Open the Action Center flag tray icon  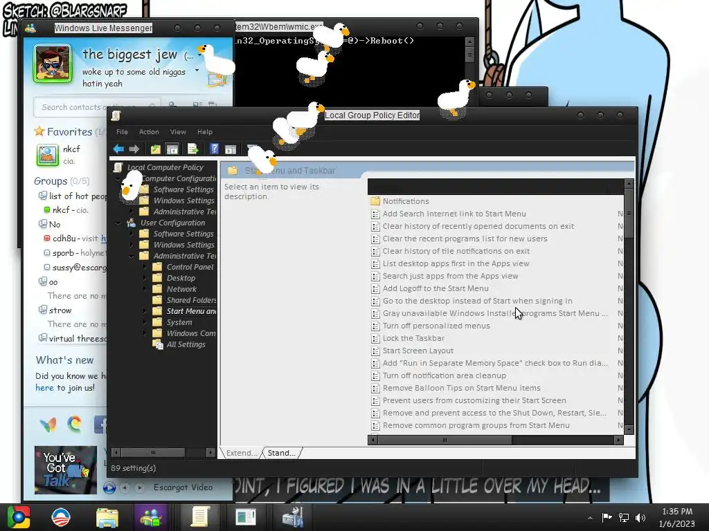[607, 517]
